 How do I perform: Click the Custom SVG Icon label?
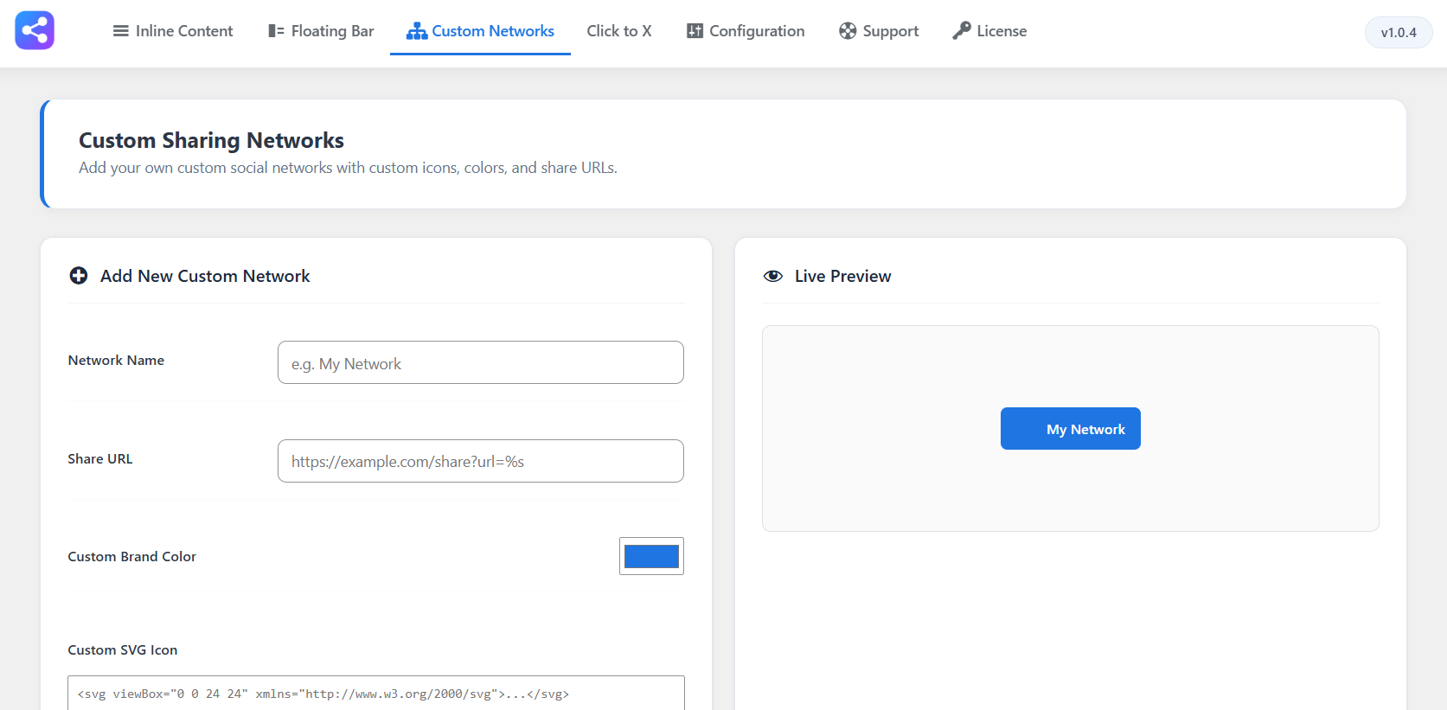(123, 650)
